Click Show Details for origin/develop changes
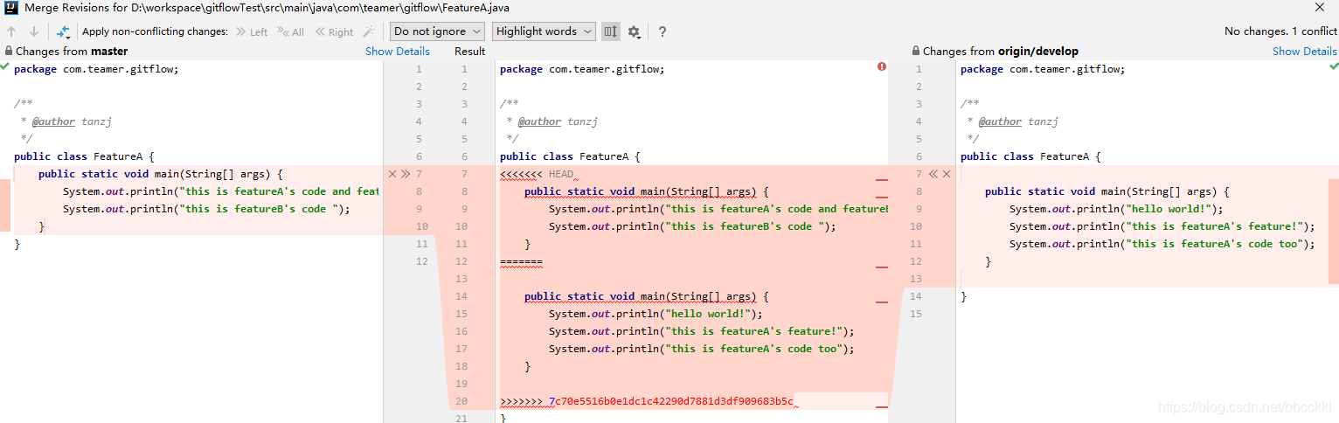Viewport: 1339px width, 423px height. [1305, 52]
